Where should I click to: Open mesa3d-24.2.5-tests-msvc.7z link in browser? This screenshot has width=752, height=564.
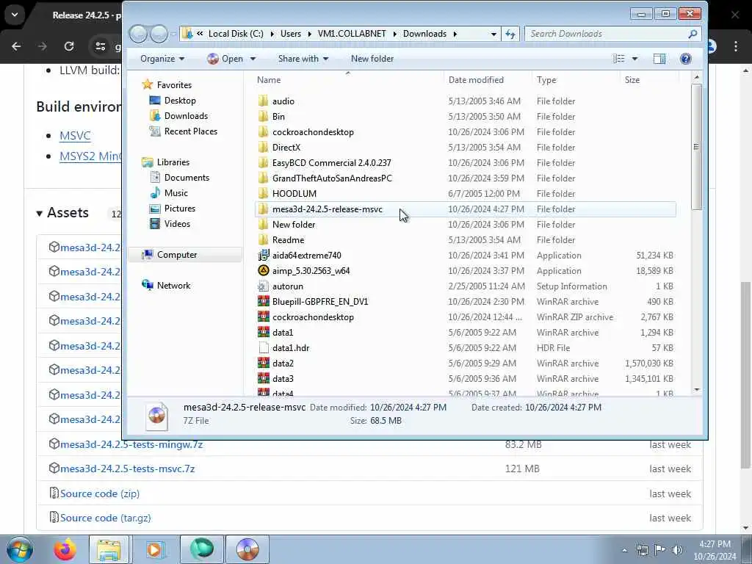(x=127, y=469)
